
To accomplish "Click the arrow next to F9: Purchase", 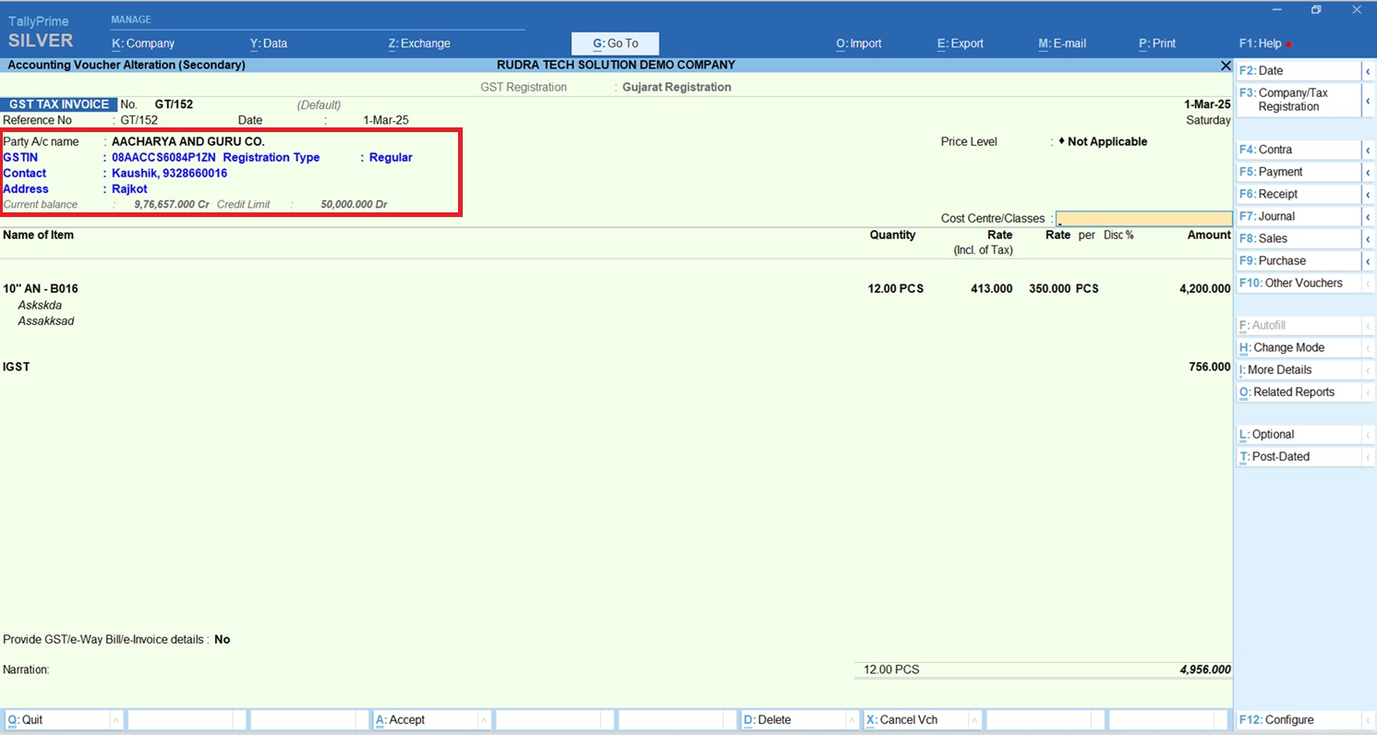I will coord(1367,260).
